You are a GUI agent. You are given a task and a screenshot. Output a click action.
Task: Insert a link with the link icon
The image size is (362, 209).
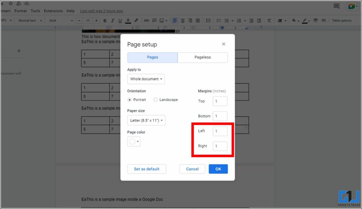146,21
